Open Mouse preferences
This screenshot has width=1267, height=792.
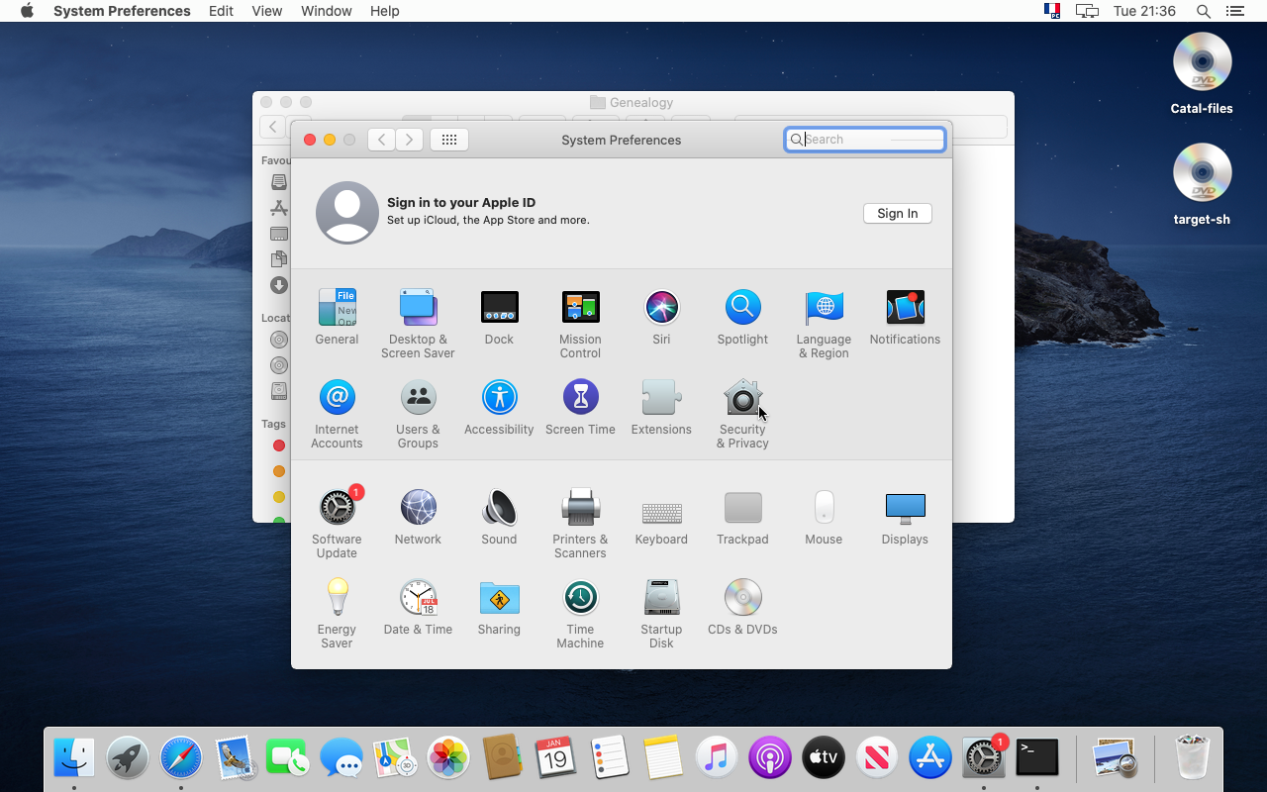pos(824,517)
